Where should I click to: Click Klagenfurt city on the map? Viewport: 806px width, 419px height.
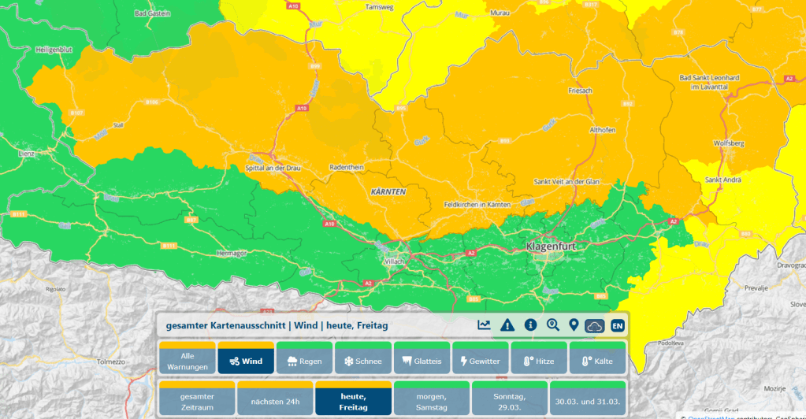552,246
